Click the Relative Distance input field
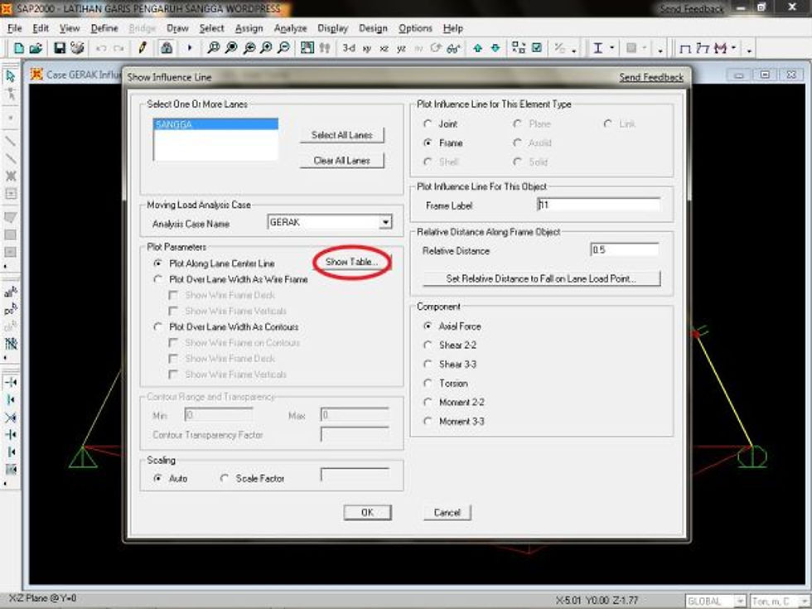 click(624, 250)
